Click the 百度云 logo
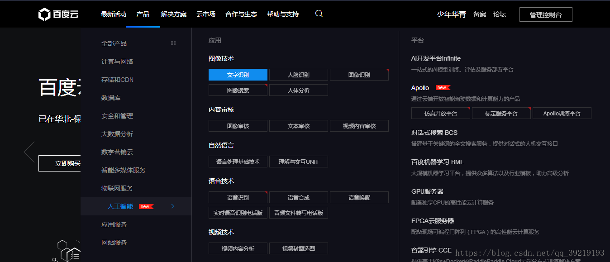 pos(58,14)
